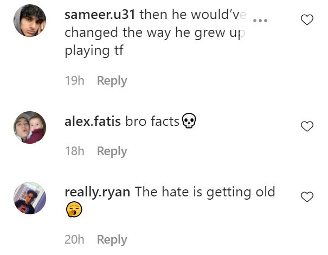Visit the alex.fatis username link
The image size is (328, 255).
(x=93, y=121)
